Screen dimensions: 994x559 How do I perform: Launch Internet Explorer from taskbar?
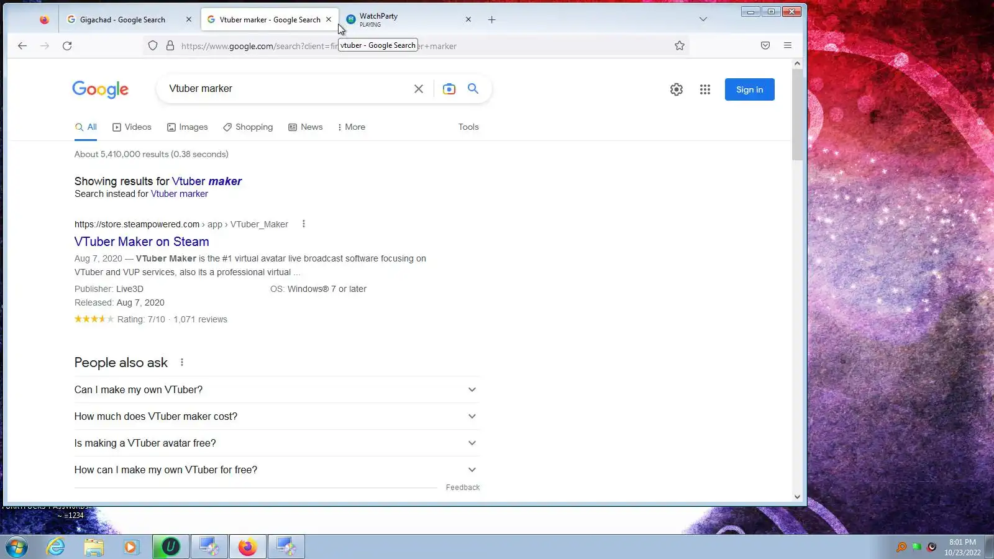56,547
